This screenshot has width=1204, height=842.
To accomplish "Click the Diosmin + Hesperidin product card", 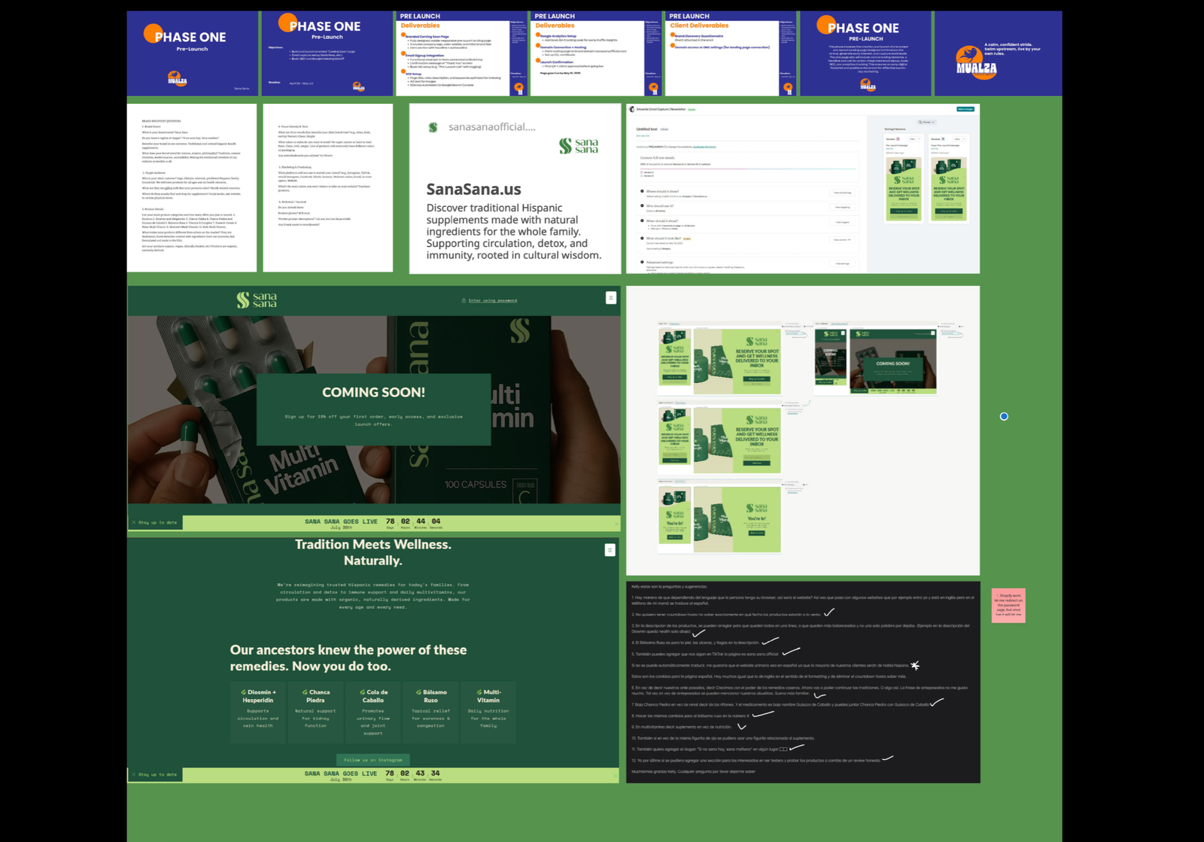I will coord(258,713).
